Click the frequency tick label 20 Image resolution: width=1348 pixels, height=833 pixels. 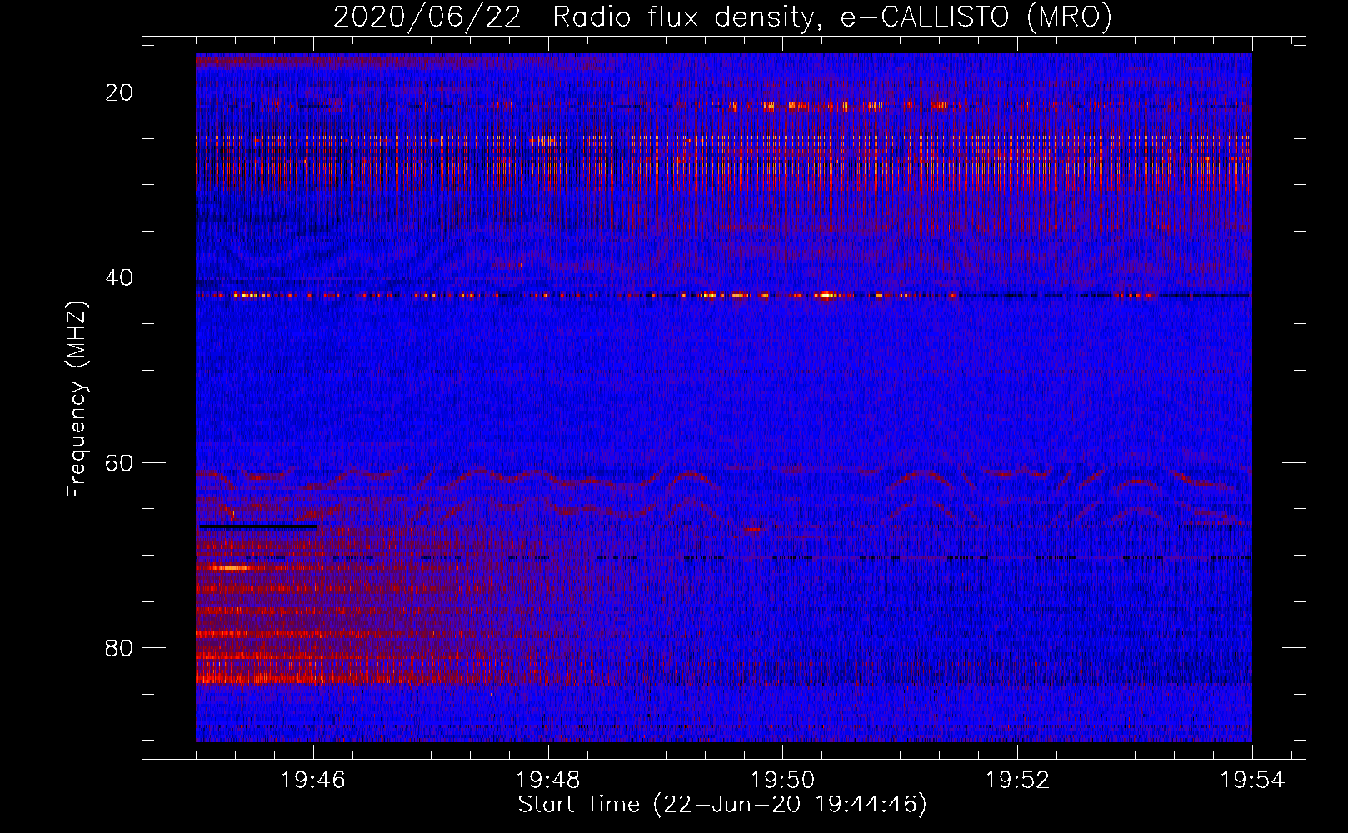point(119,92)
